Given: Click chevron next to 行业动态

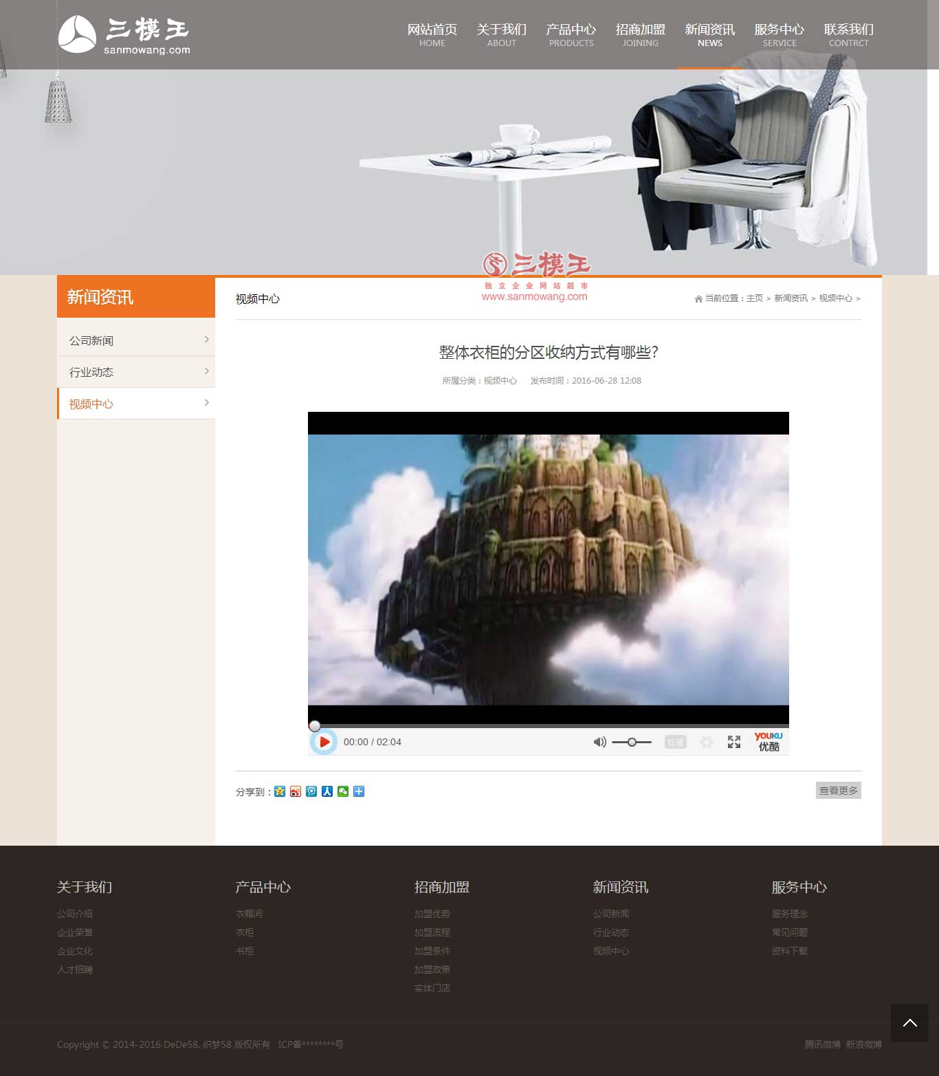Looking at the screenshot, I should click(206, 371).
